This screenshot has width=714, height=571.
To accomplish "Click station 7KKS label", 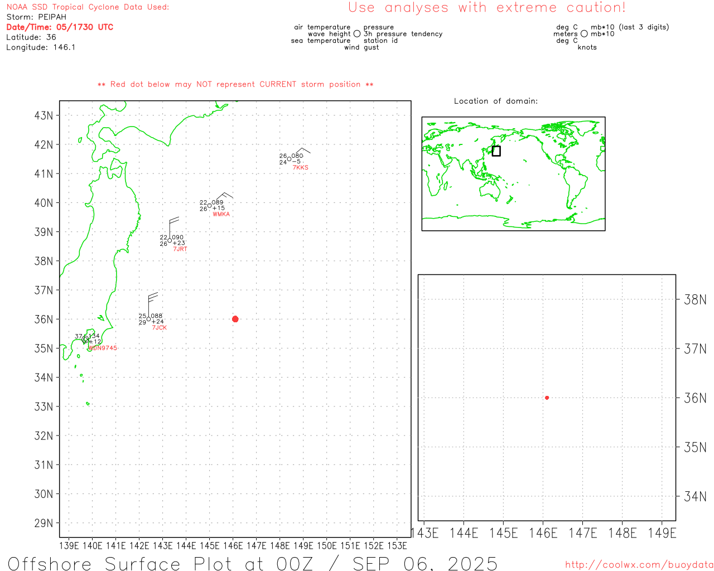I will coord(300,167).
